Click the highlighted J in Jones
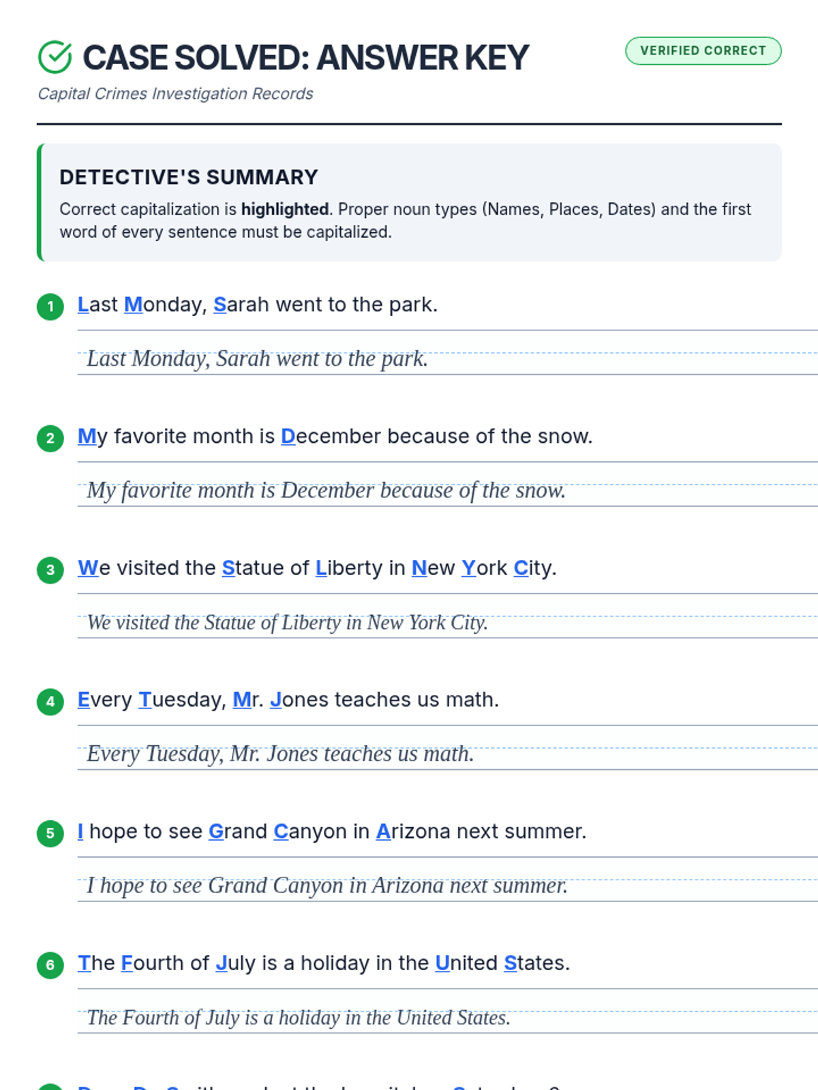Image resolution: width=818 pixels, height=1090 pixels. (275, 700)
